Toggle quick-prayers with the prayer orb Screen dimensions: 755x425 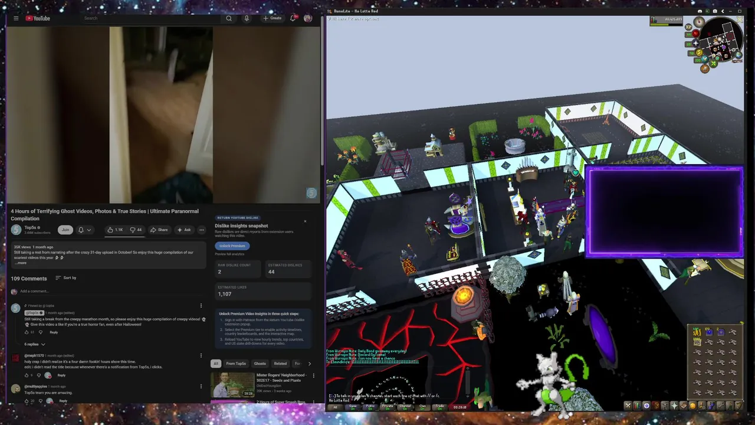[695, 43]
